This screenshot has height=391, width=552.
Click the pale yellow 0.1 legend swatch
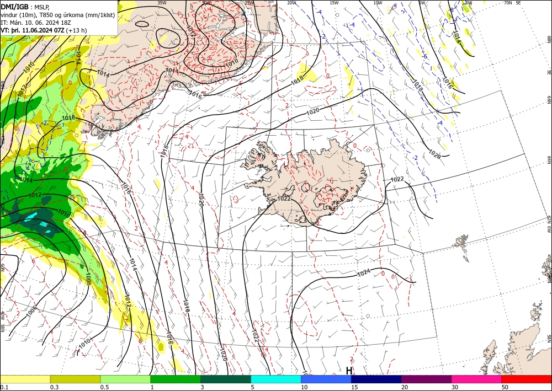25,379
